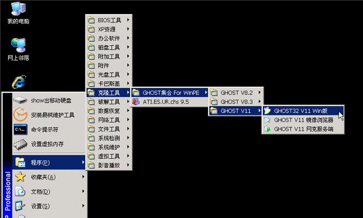363x218 pixels.
Task: Click the 虚拟工具 folder icon
Action: (91, 156)
